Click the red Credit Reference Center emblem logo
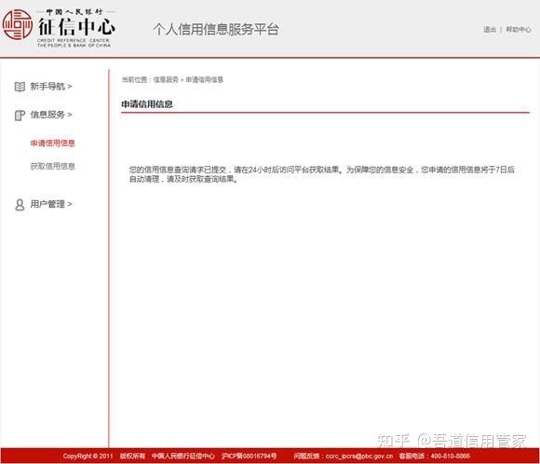Viewport: 540px width, 464px height. point(18,24)
